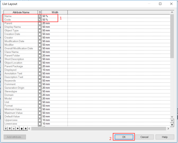Tick the Uppercase row checkbox
The height and width of the screenshot is (143, 178).
[x=40, y=120]
